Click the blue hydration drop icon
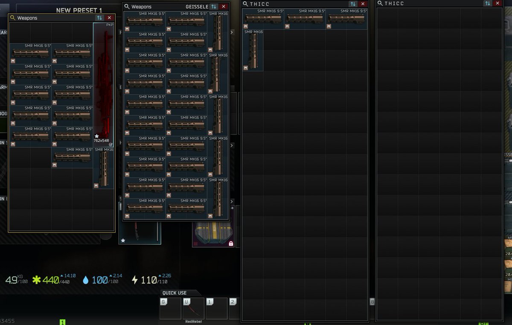 [86, 280]
